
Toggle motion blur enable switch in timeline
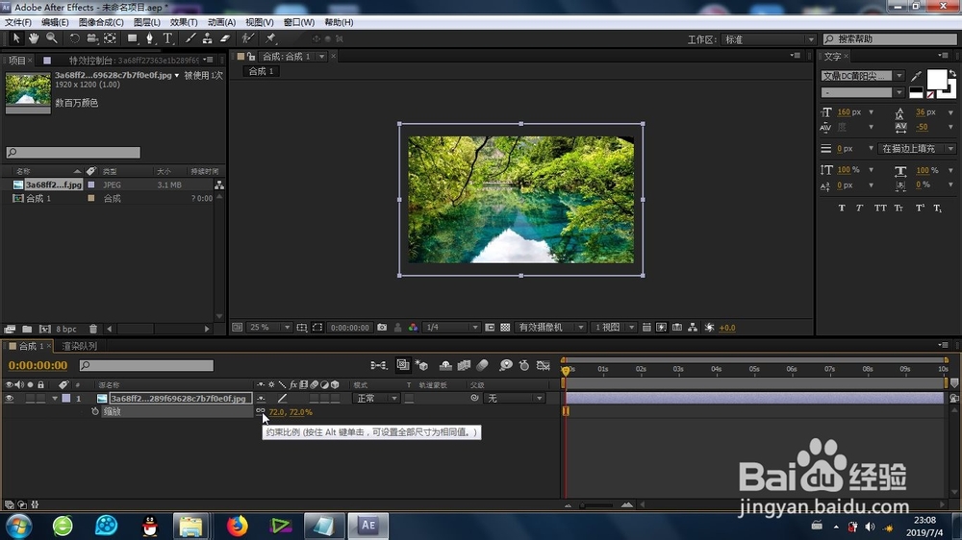tap(482, 365)
